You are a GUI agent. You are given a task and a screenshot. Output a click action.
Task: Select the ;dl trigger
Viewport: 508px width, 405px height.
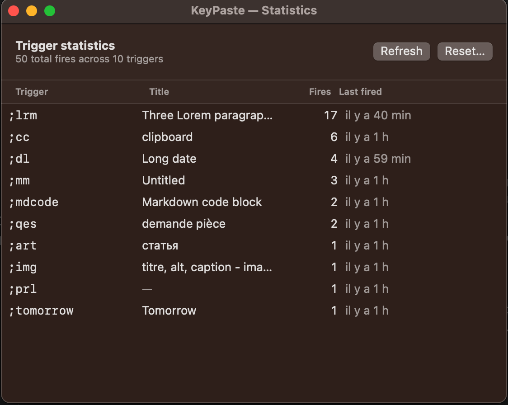tap(19, 159)
